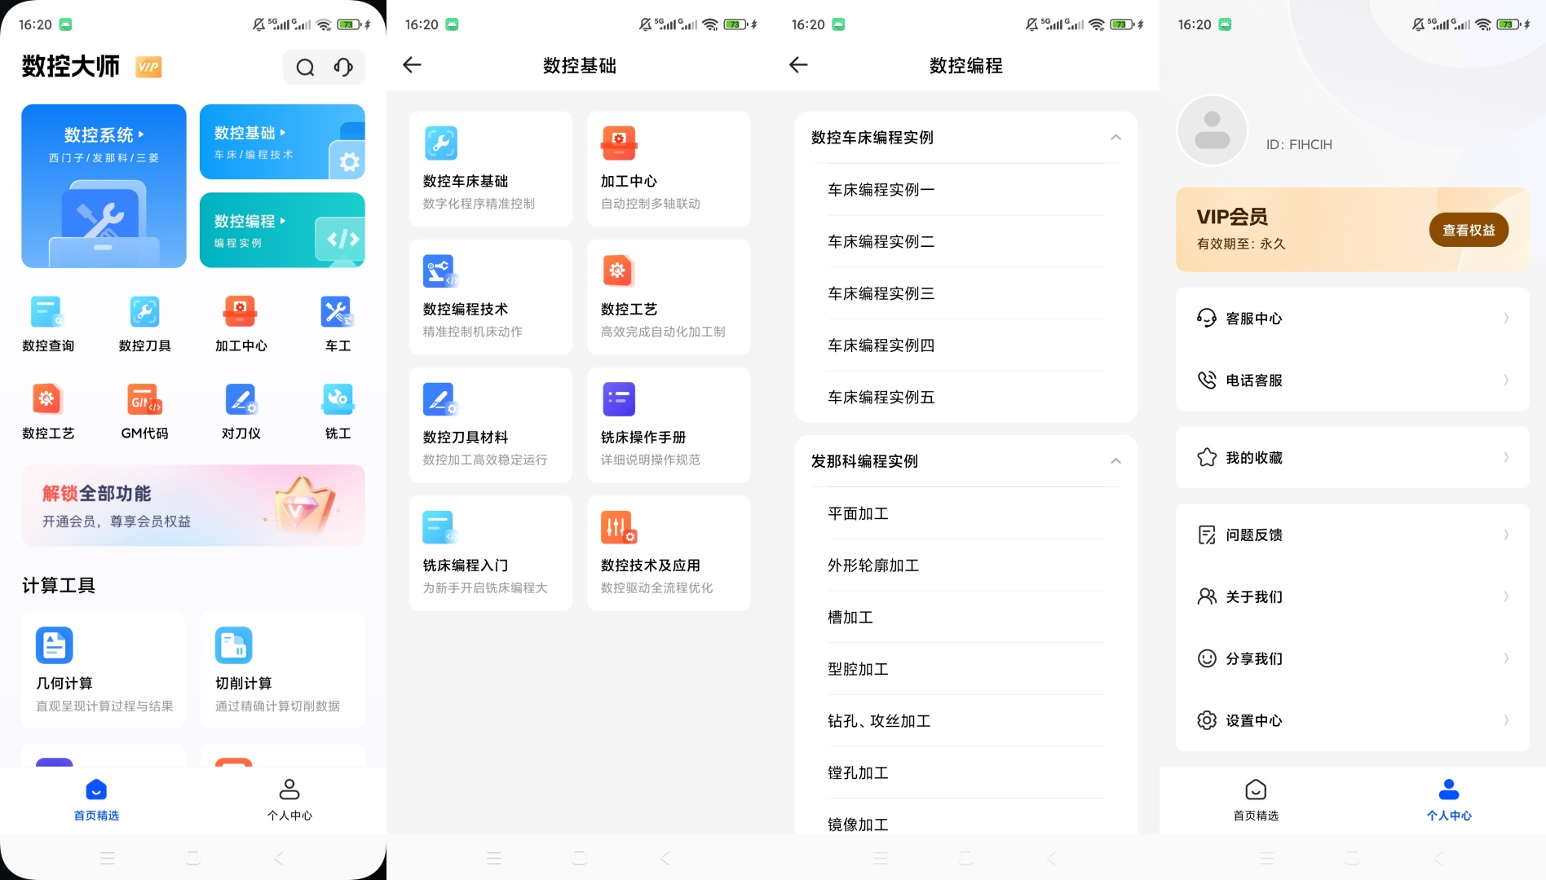Screen dimensions: 1546x880
Task: Open 数控刀具材料 card
Action: click(x=491, y=425)
